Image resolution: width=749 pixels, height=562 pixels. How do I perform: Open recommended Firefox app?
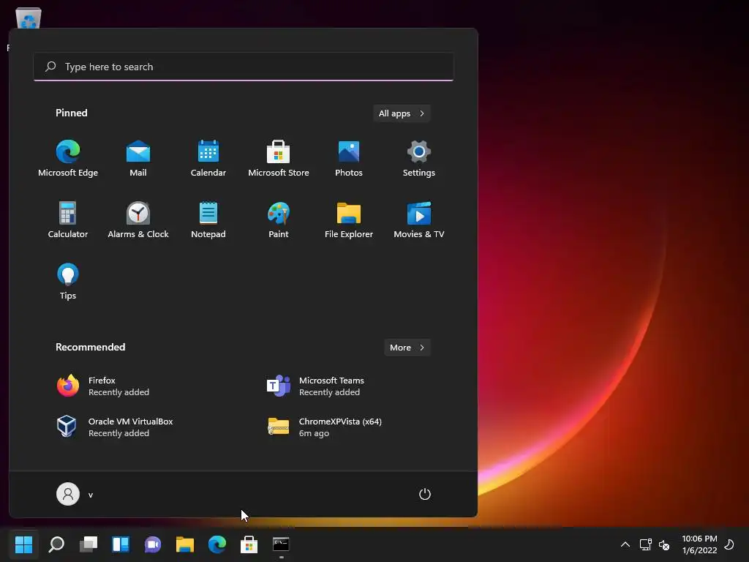(102, 386)
